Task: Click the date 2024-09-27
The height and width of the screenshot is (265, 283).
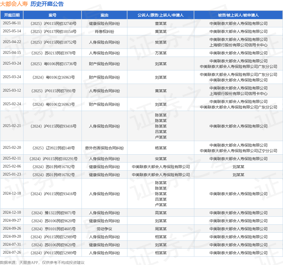Action: pos(12,221)
